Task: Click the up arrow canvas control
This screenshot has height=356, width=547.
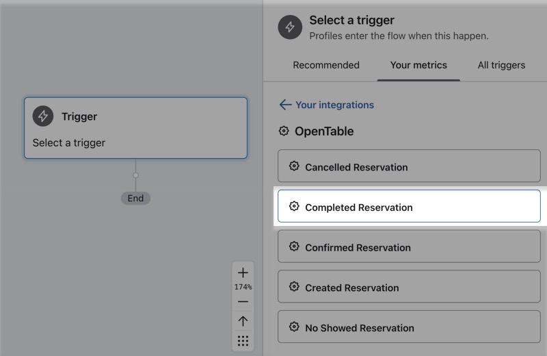Action: tap(243, 321)
